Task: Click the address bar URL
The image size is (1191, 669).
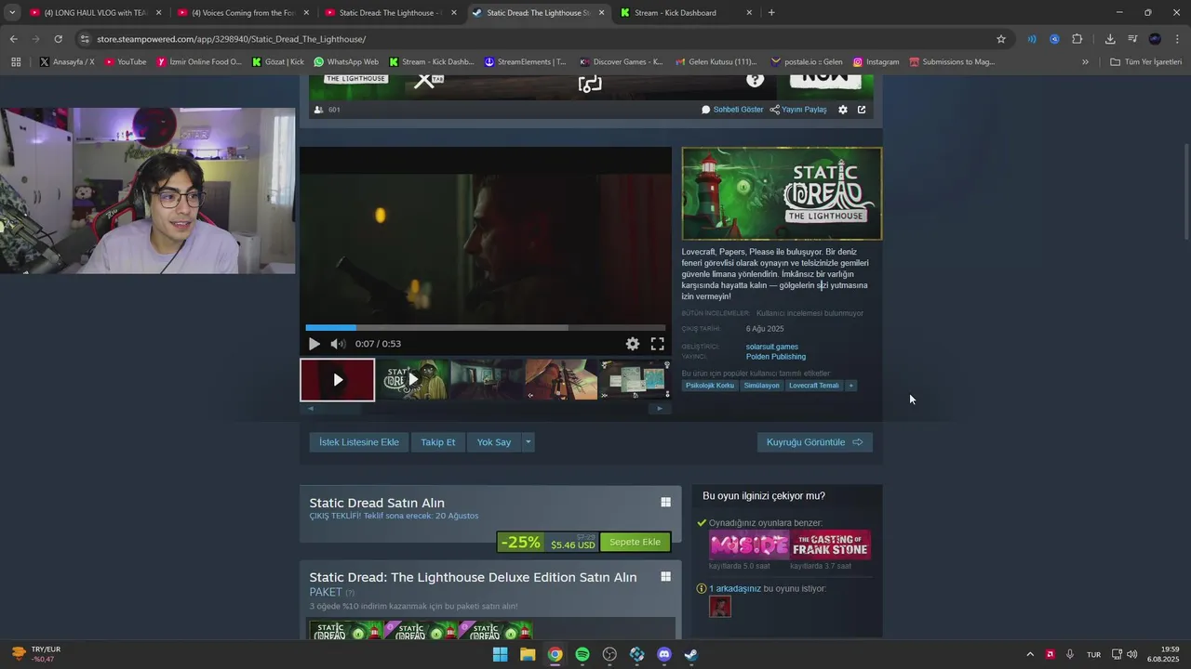Action: [x=231, y=39]
